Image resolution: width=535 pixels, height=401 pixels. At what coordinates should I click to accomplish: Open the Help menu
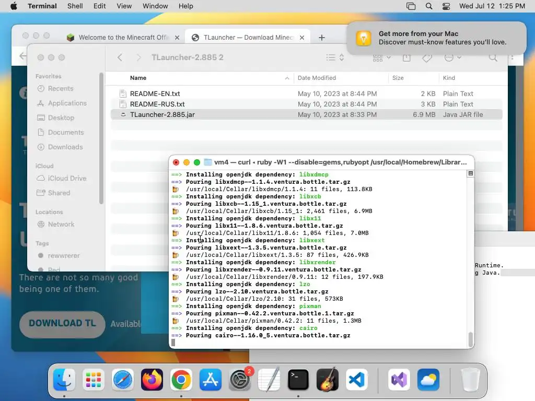(185, 6)
